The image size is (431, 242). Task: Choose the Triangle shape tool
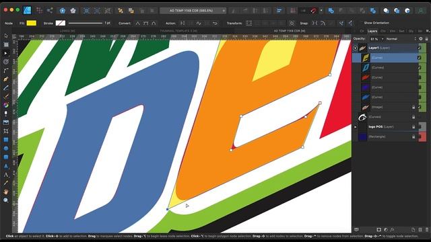(x=6, y=166)
